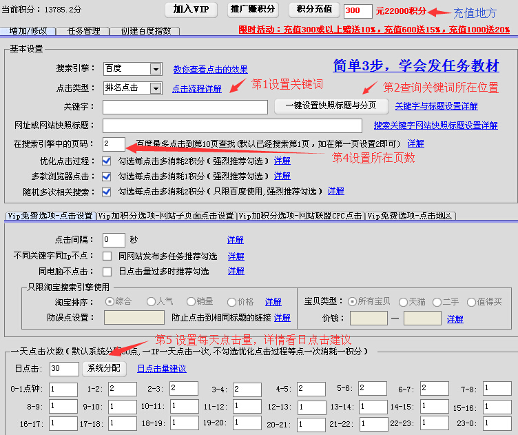Choose the 天猫 radio option

(x=403, y=302)
